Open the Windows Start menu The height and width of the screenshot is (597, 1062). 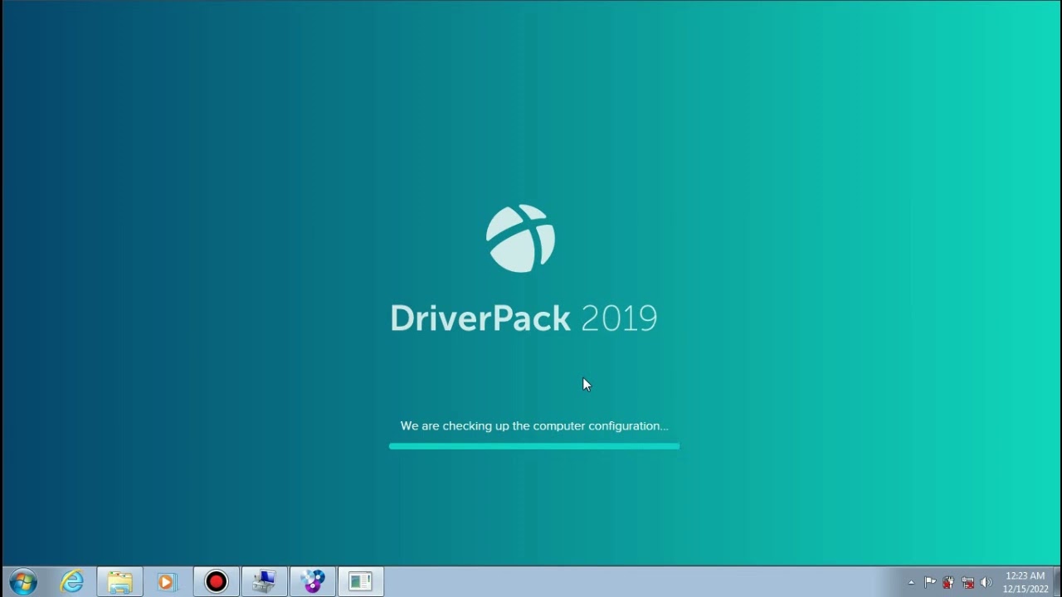[x=22, y=582]
